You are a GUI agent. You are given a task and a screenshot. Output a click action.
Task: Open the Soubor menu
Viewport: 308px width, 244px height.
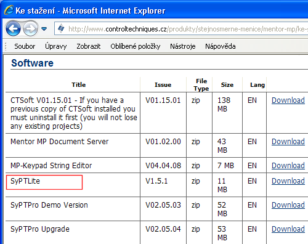coord(25,46)
